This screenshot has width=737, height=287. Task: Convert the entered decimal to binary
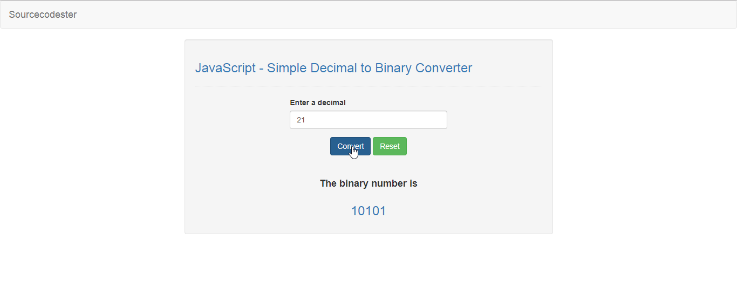[350, 146]
